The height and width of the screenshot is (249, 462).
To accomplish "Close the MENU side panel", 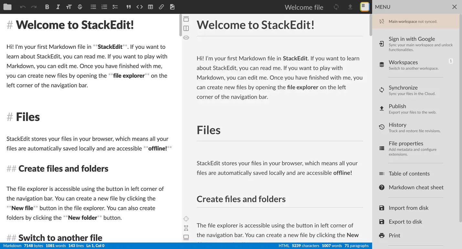I will point(455,7).
